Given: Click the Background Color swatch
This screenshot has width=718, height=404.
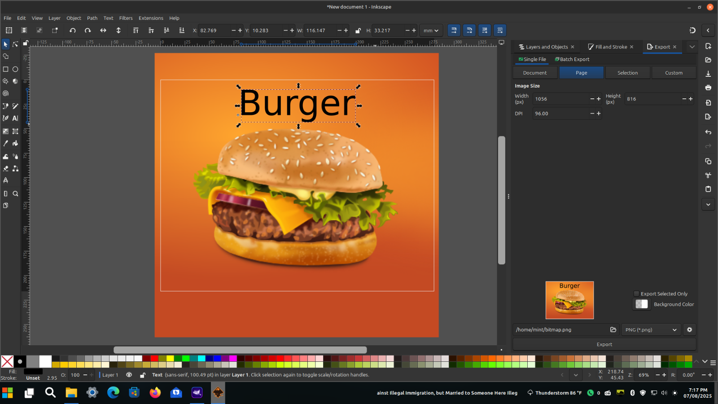Looking at the screenshot, I should [642, 304].
